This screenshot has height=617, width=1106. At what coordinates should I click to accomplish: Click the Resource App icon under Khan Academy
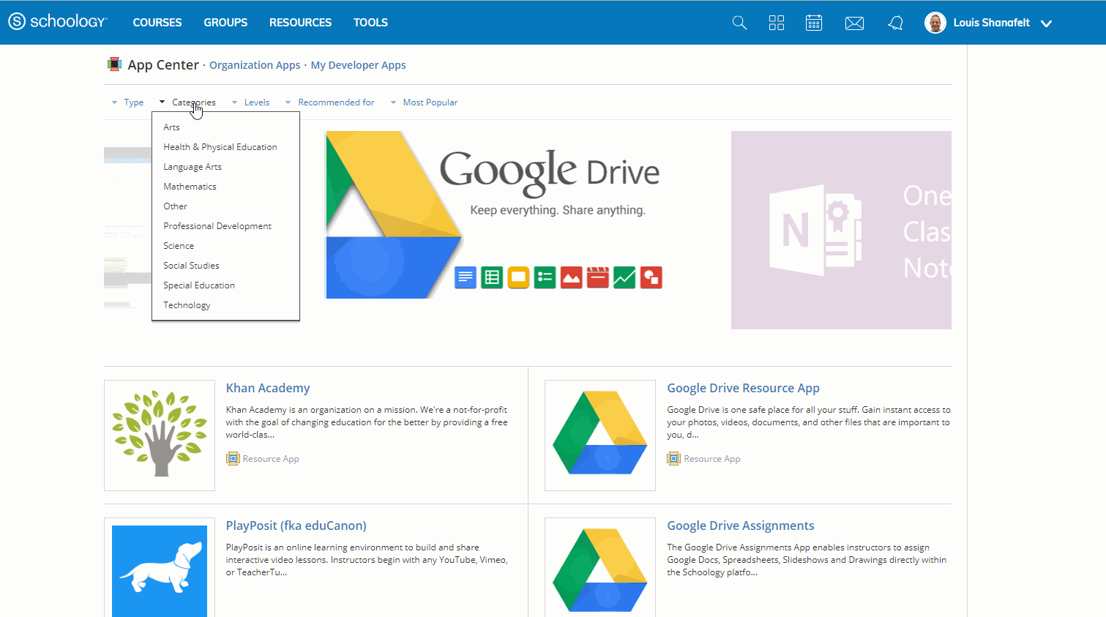point(233,459)
